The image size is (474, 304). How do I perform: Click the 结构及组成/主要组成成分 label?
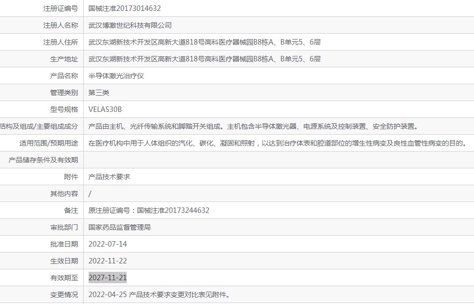[39, 126]
